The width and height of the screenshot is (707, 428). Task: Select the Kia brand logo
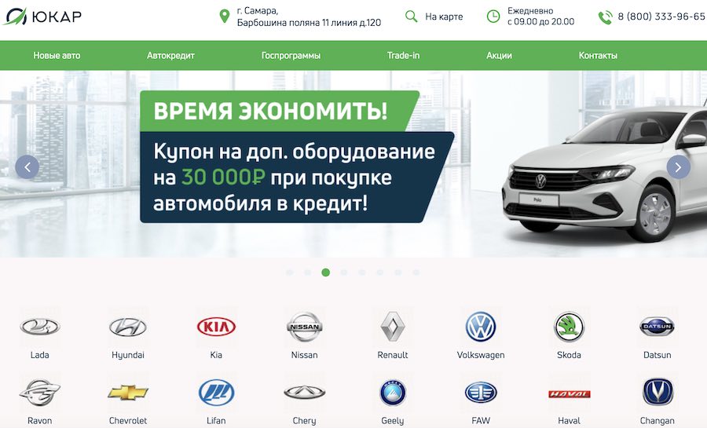[x=216, y=327]
